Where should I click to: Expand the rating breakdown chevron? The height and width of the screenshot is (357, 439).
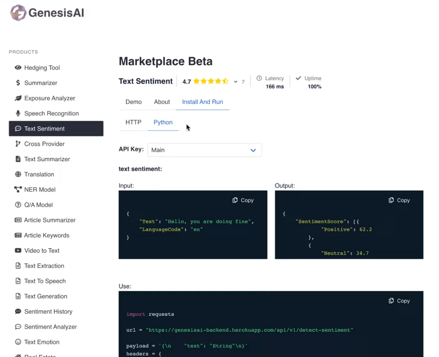coord(236,82)
